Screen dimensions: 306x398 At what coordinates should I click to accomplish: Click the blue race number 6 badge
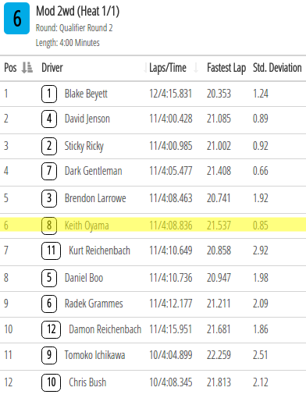pyautogui.click(x=17, y=18)
